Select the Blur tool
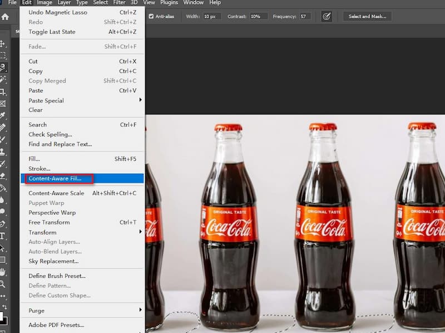Screen dimensions: 445x333 (3, 200)
